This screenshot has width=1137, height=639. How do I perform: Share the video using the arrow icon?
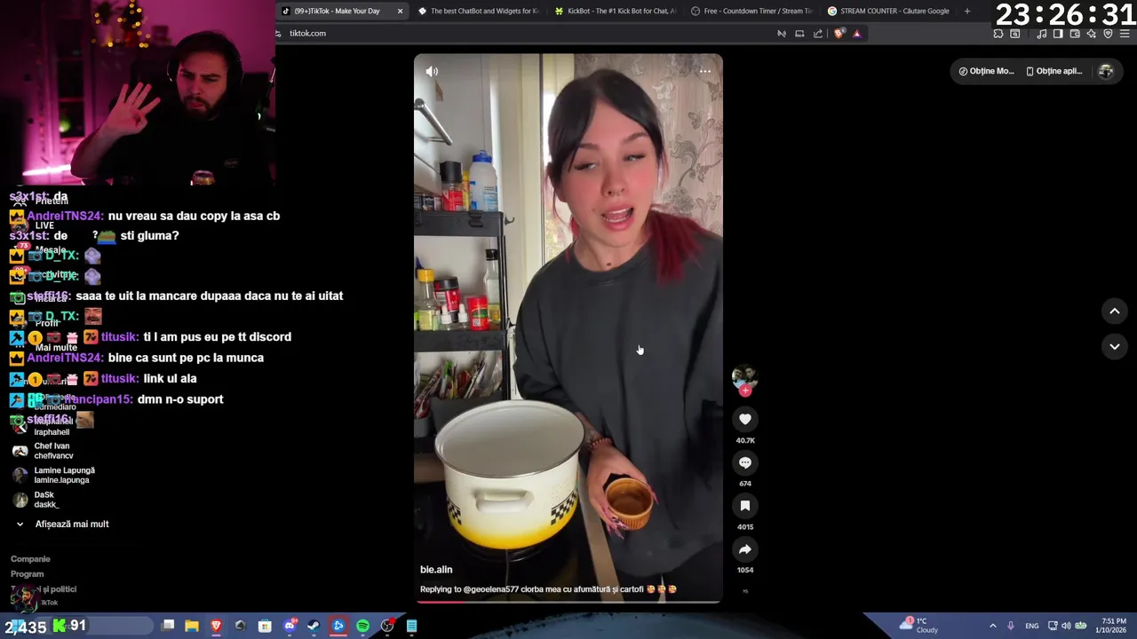pos(745,549)
